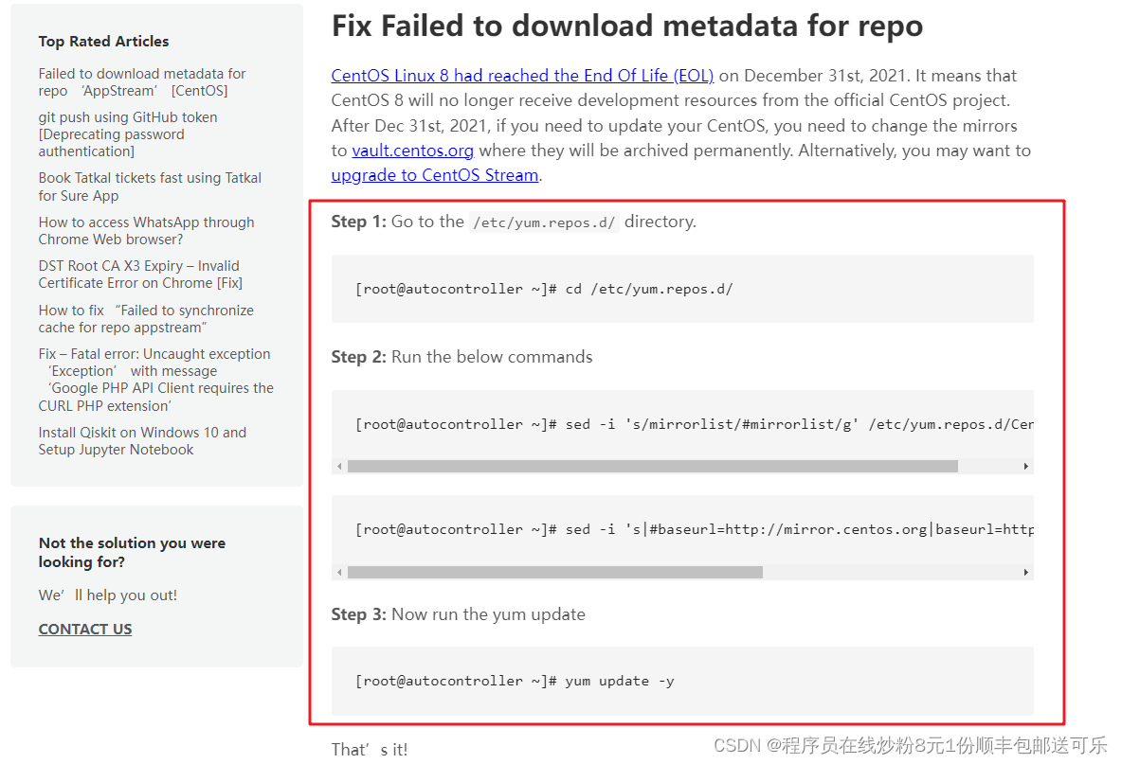Open "Failed to download metadata for repo 'AppStream'" article

pos(142,81)
